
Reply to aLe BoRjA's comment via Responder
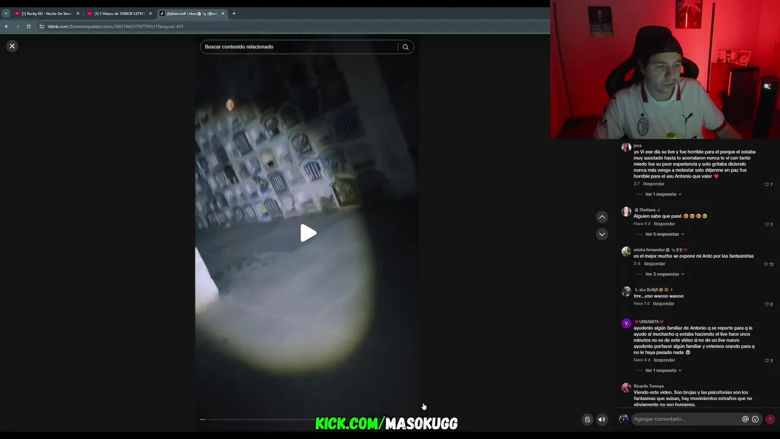[664, 304]
